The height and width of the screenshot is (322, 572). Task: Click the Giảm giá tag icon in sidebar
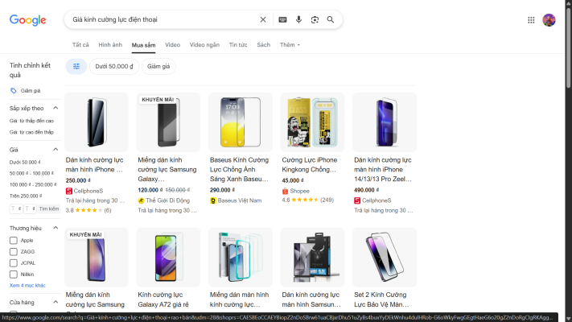[14, 90]
